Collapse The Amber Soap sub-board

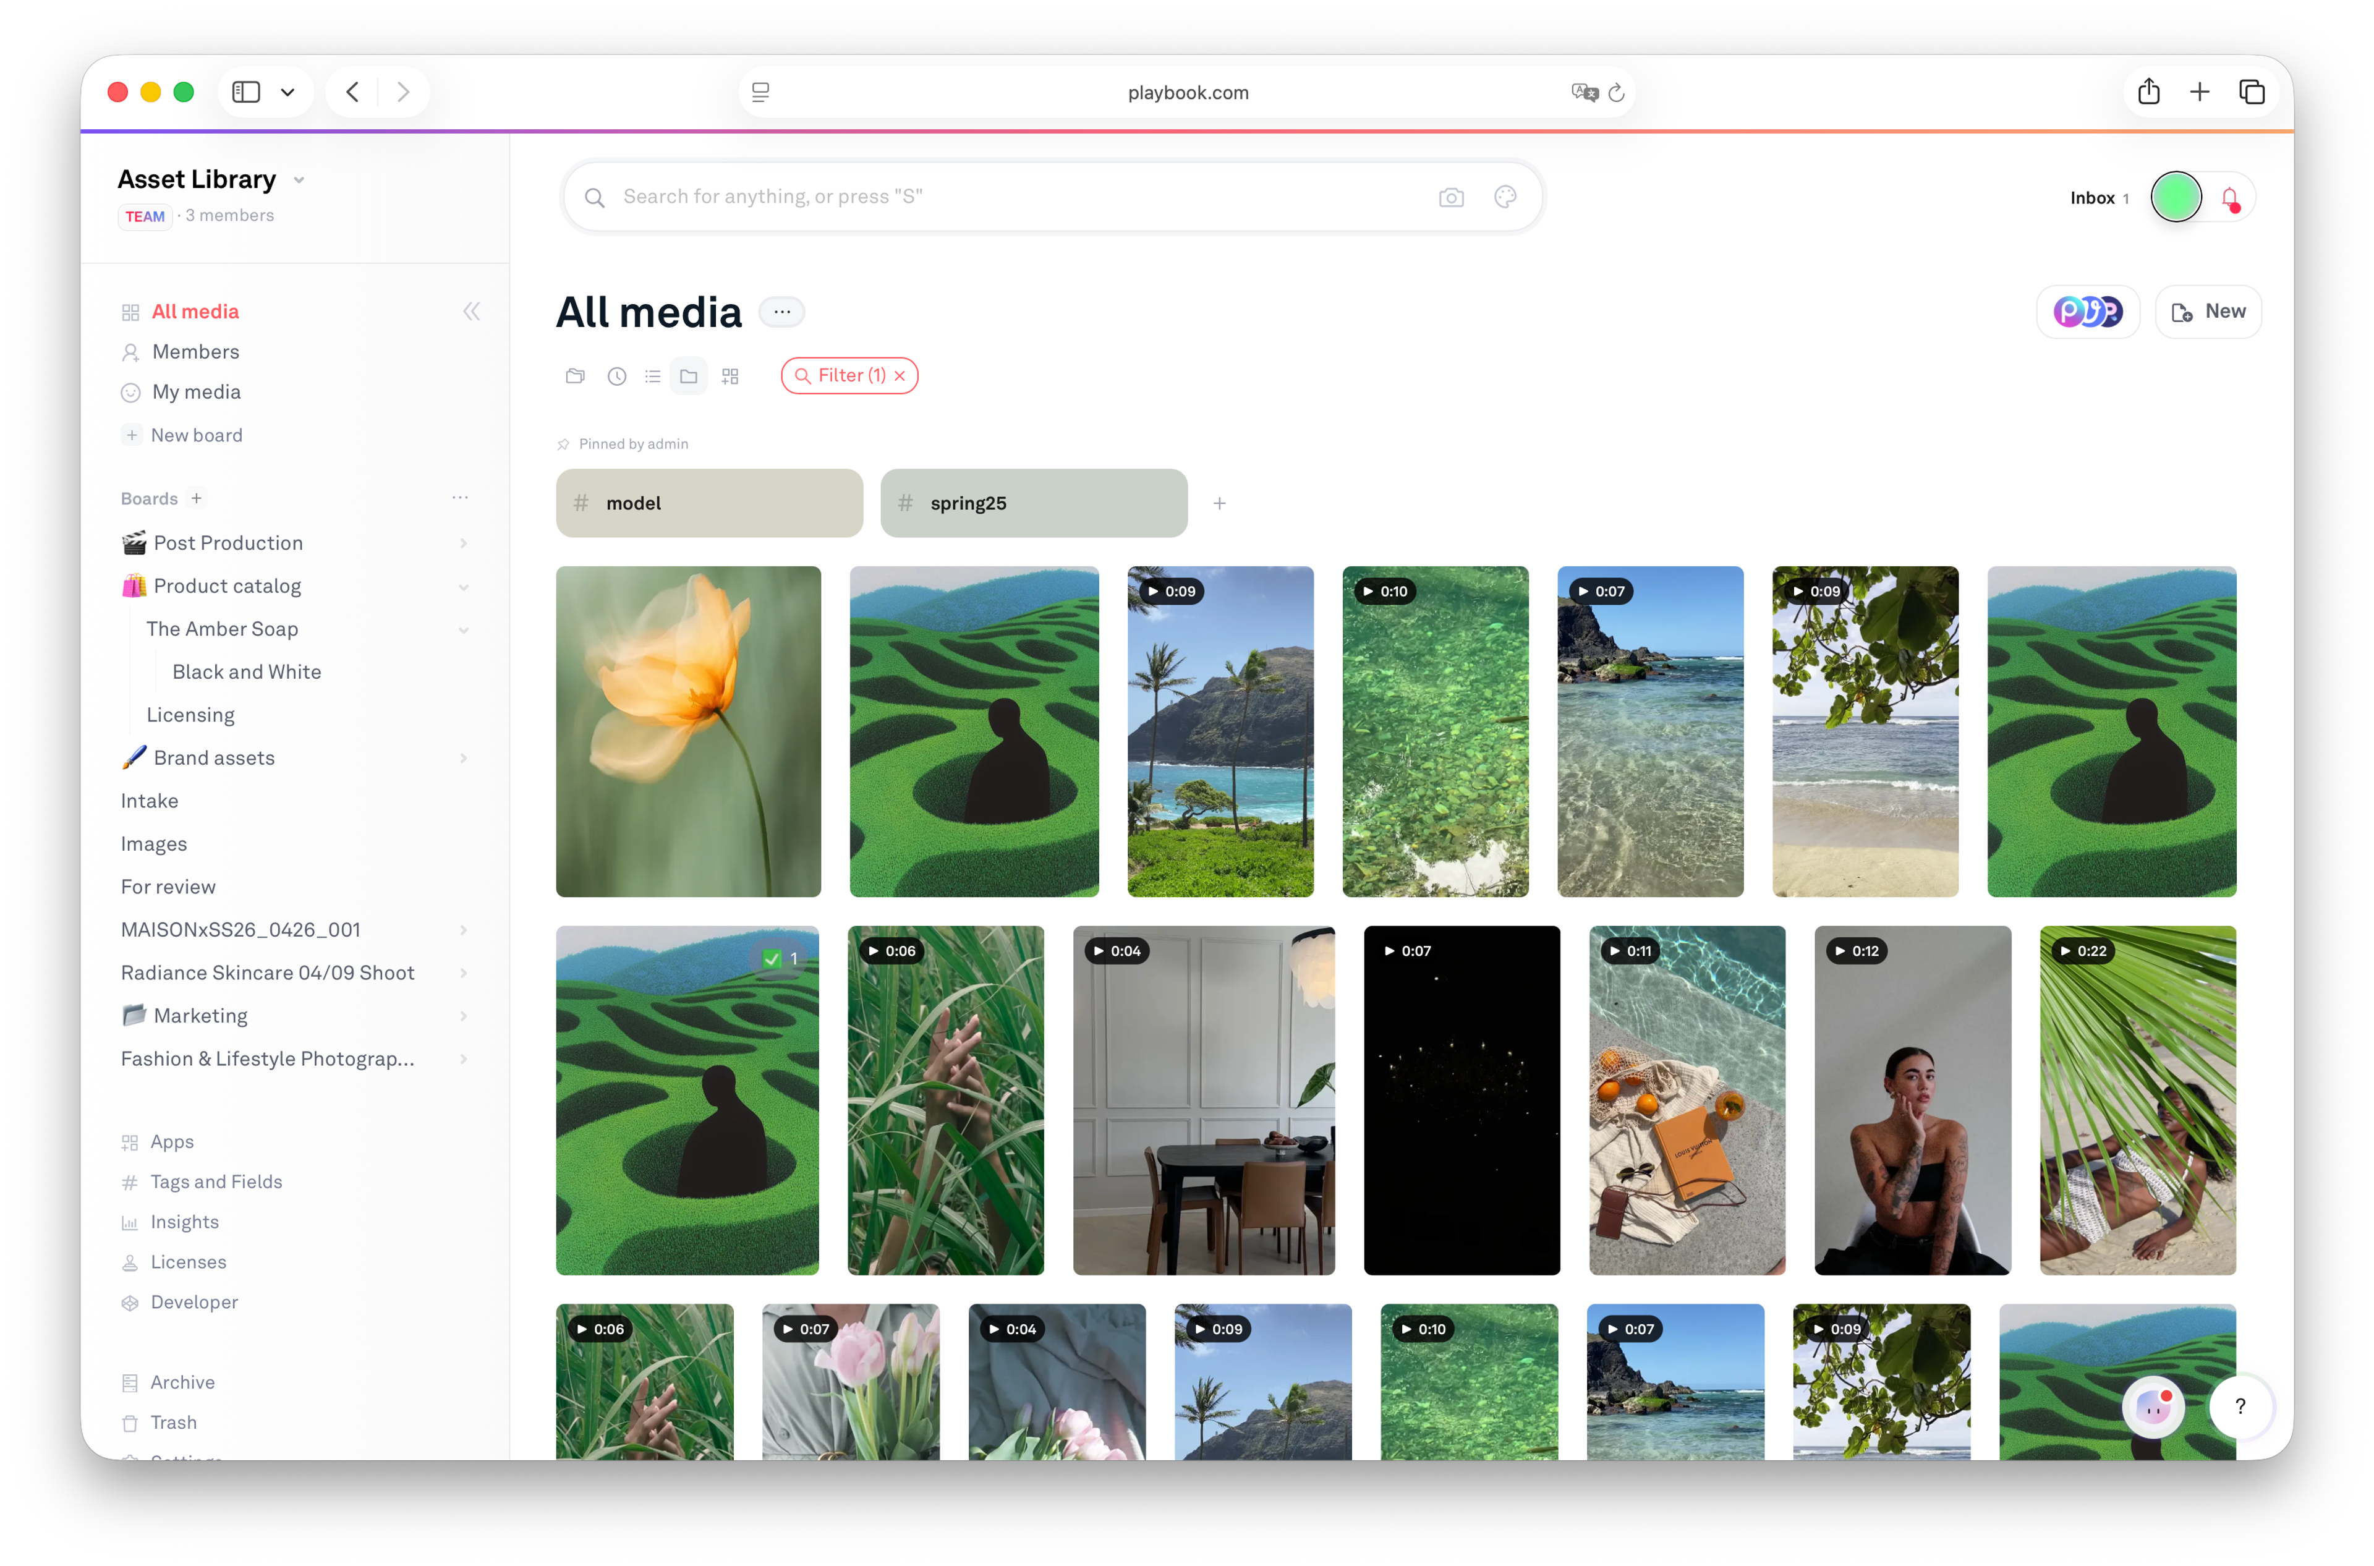point(464,630)
